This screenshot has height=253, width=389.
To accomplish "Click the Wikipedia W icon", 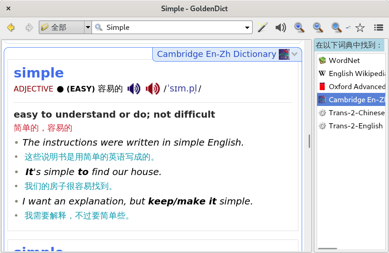I will [322, 73].
